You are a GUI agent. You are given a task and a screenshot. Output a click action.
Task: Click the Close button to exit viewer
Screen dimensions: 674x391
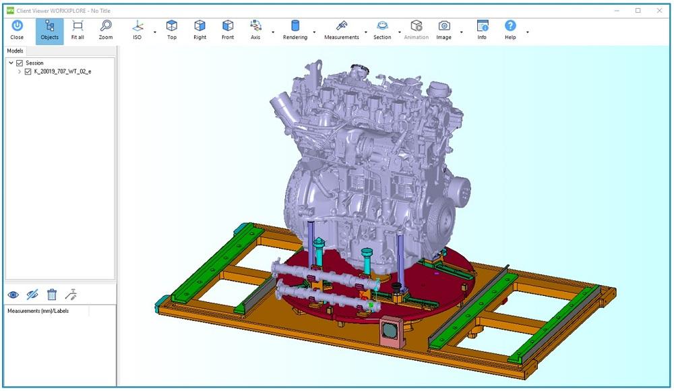tap(16, 28)
